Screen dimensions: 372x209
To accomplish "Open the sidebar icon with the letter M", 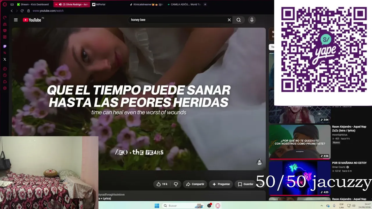I will [x=5, y=37].
